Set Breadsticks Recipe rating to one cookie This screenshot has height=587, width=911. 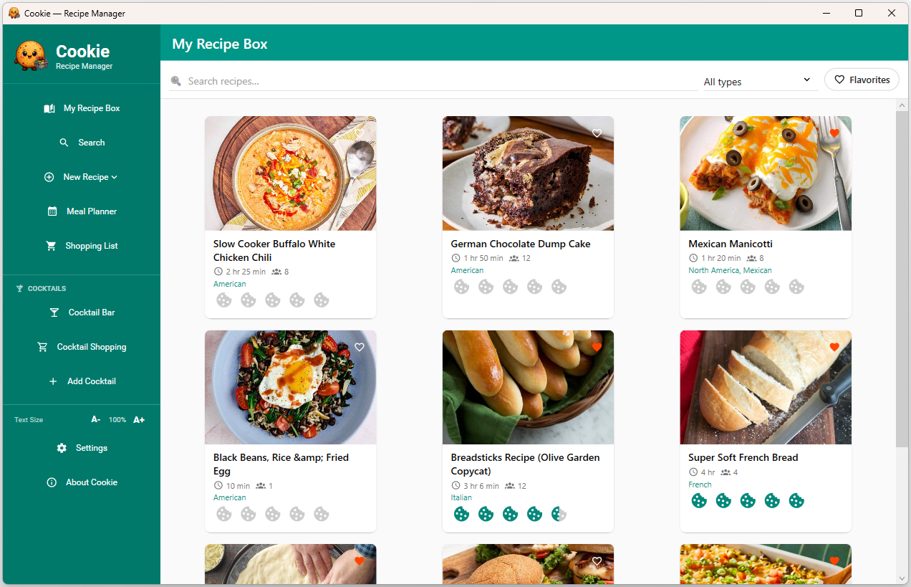click(462, 514)
